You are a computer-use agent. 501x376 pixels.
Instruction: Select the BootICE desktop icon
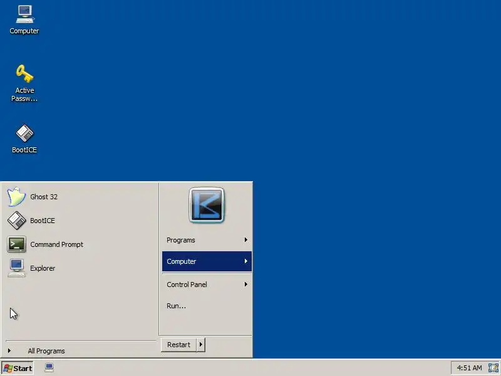click(24, 138)
